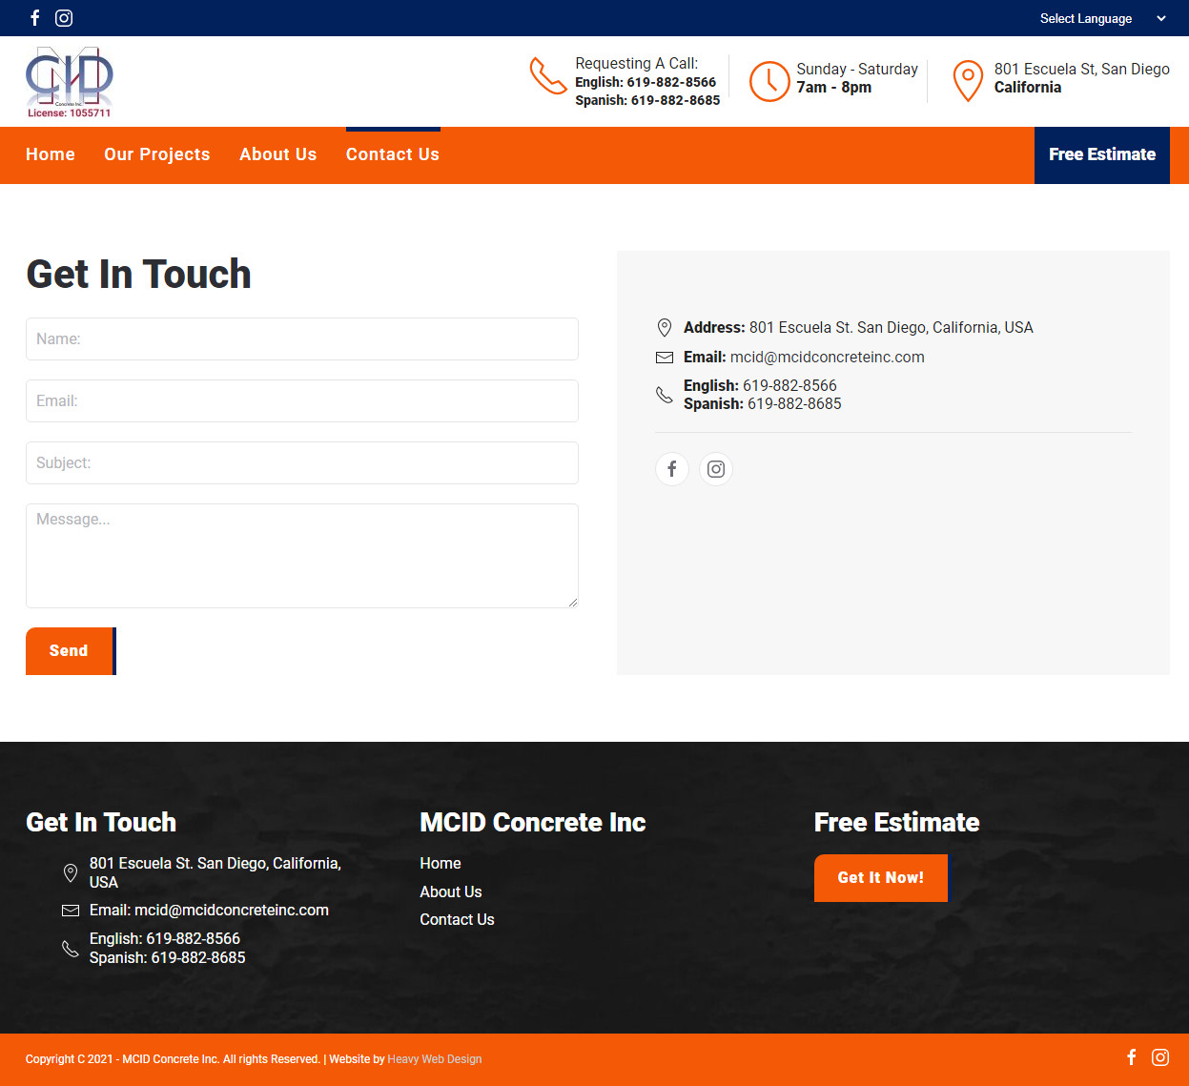Open the round Facebook button in contact panel
The height and width of the screenshot is (1086, 1189).
pyautogui.click(x=672, y=469)
